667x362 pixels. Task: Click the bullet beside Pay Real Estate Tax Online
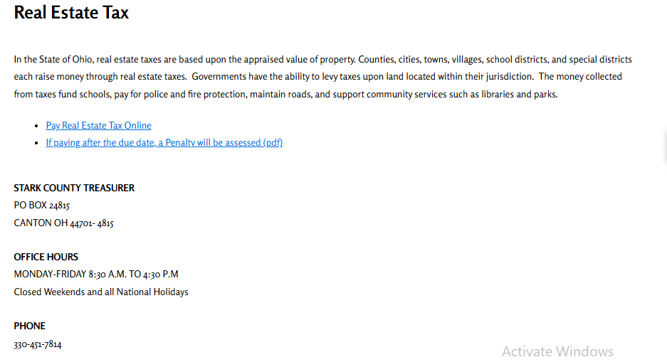click(x=36, y=126)
